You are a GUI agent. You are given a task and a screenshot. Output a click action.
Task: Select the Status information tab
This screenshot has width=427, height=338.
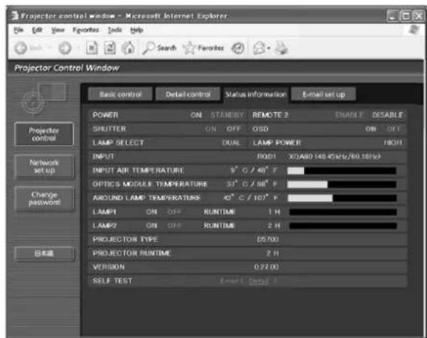[256, 94]
